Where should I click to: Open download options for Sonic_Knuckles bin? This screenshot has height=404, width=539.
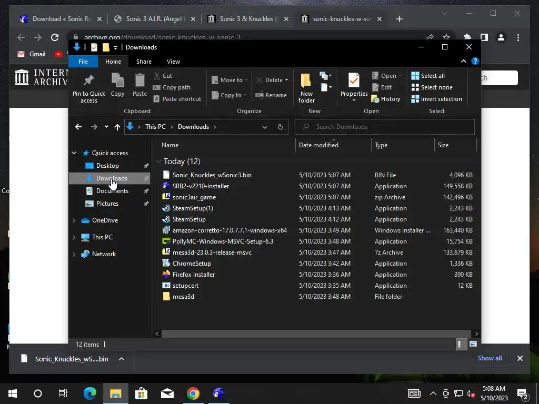click(x=122, y=359)
